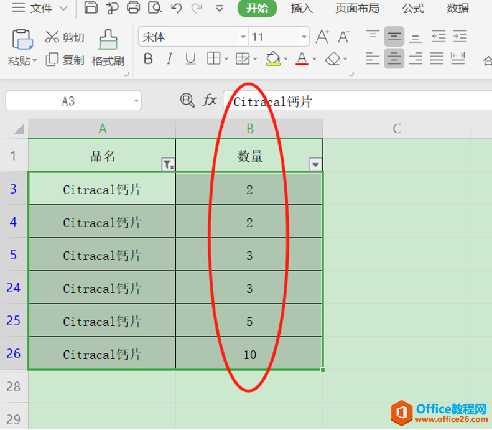Click increase indent icon

coord(460,37)
